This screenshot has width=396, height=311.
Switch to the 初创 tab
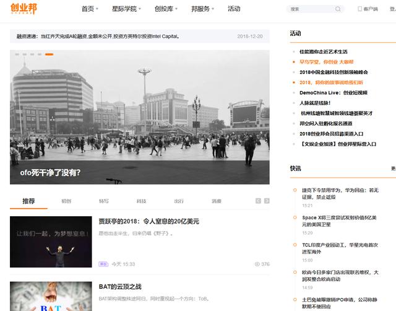point(66,201)
